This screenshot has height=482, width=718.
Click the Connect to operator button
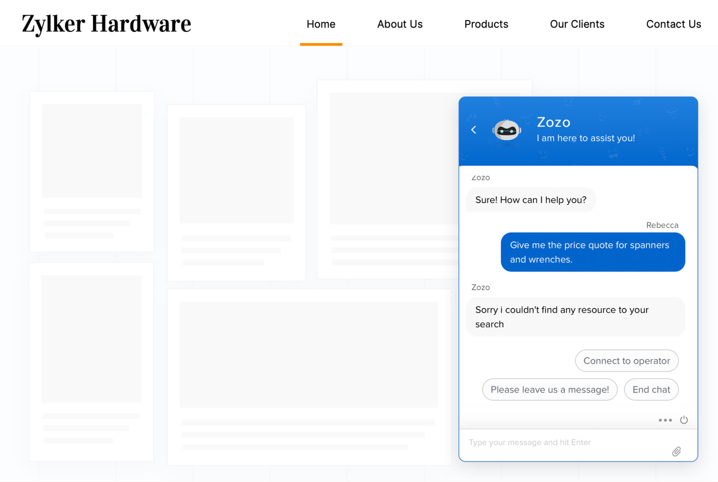click(x=627, y=361)
